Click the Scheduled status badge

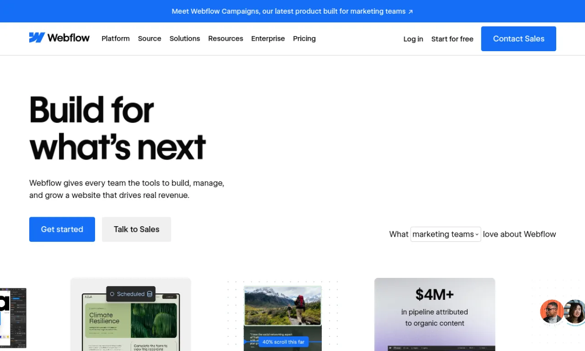coord(131,294)
